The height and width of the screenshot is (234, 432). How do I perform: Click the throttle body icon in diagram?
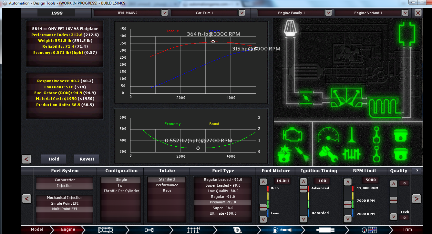pos(305,98)
